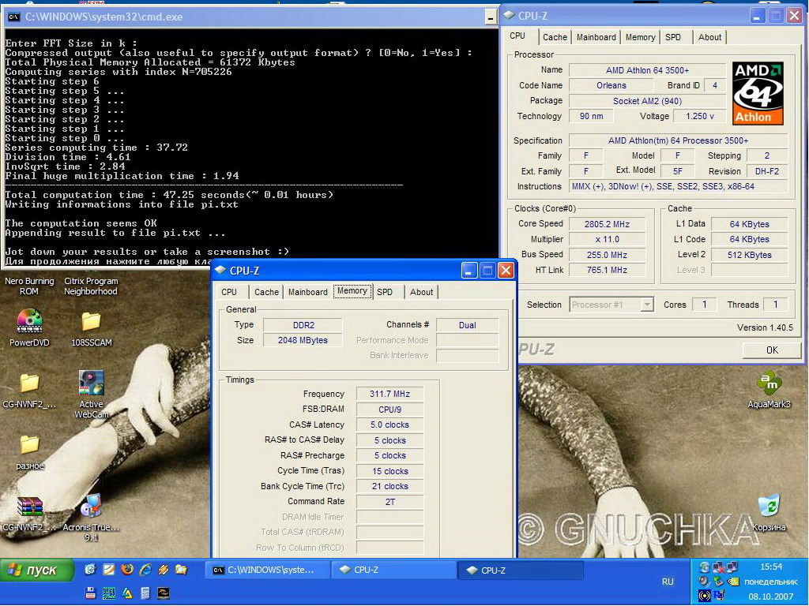Click the CAS# Latency 5.0 clocks value

tap(389, 425)
